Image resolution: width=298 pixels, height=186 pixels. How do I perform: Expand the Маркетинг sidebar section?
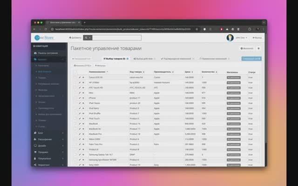(x=49, y=165)
